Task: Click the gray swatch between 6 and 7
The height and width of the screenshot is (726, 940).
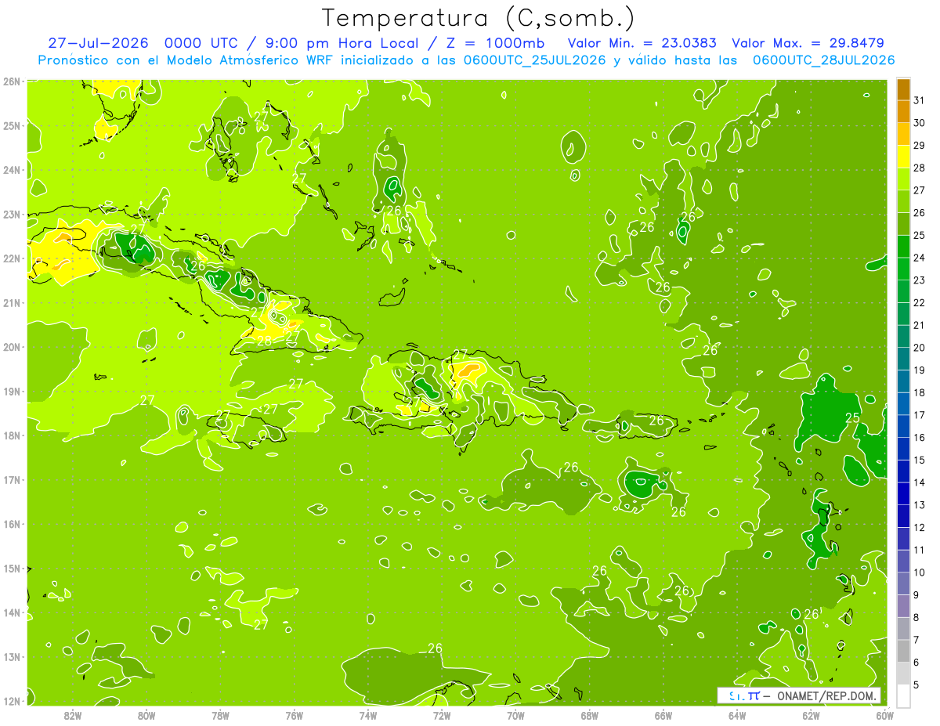Action: pos(903,651)
